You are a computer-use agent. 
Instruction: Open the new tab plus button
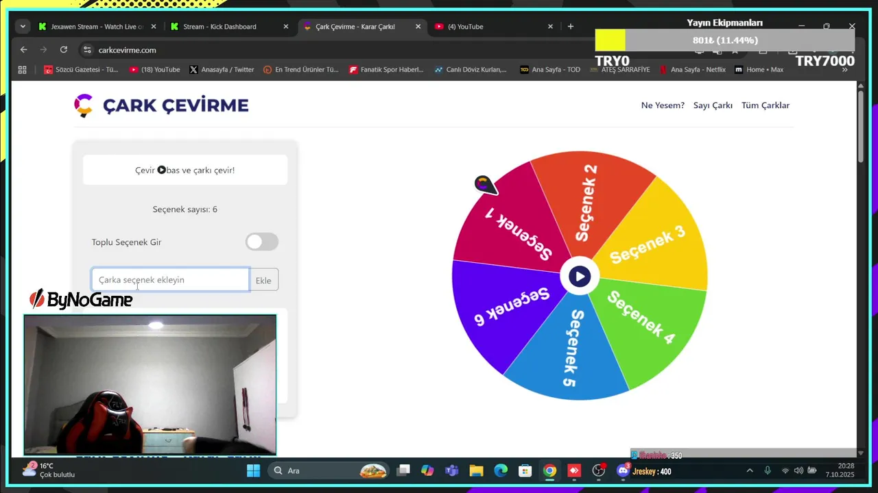[571, 27]
